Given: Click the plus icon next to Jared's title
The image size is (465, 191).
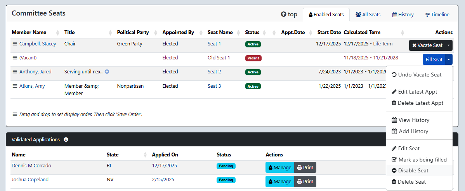Looking at the screenshot, I should click(x=107, y=72).
